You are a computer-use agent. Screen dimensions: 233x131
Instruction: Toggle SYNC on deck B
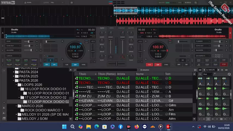tap(166, 65)
